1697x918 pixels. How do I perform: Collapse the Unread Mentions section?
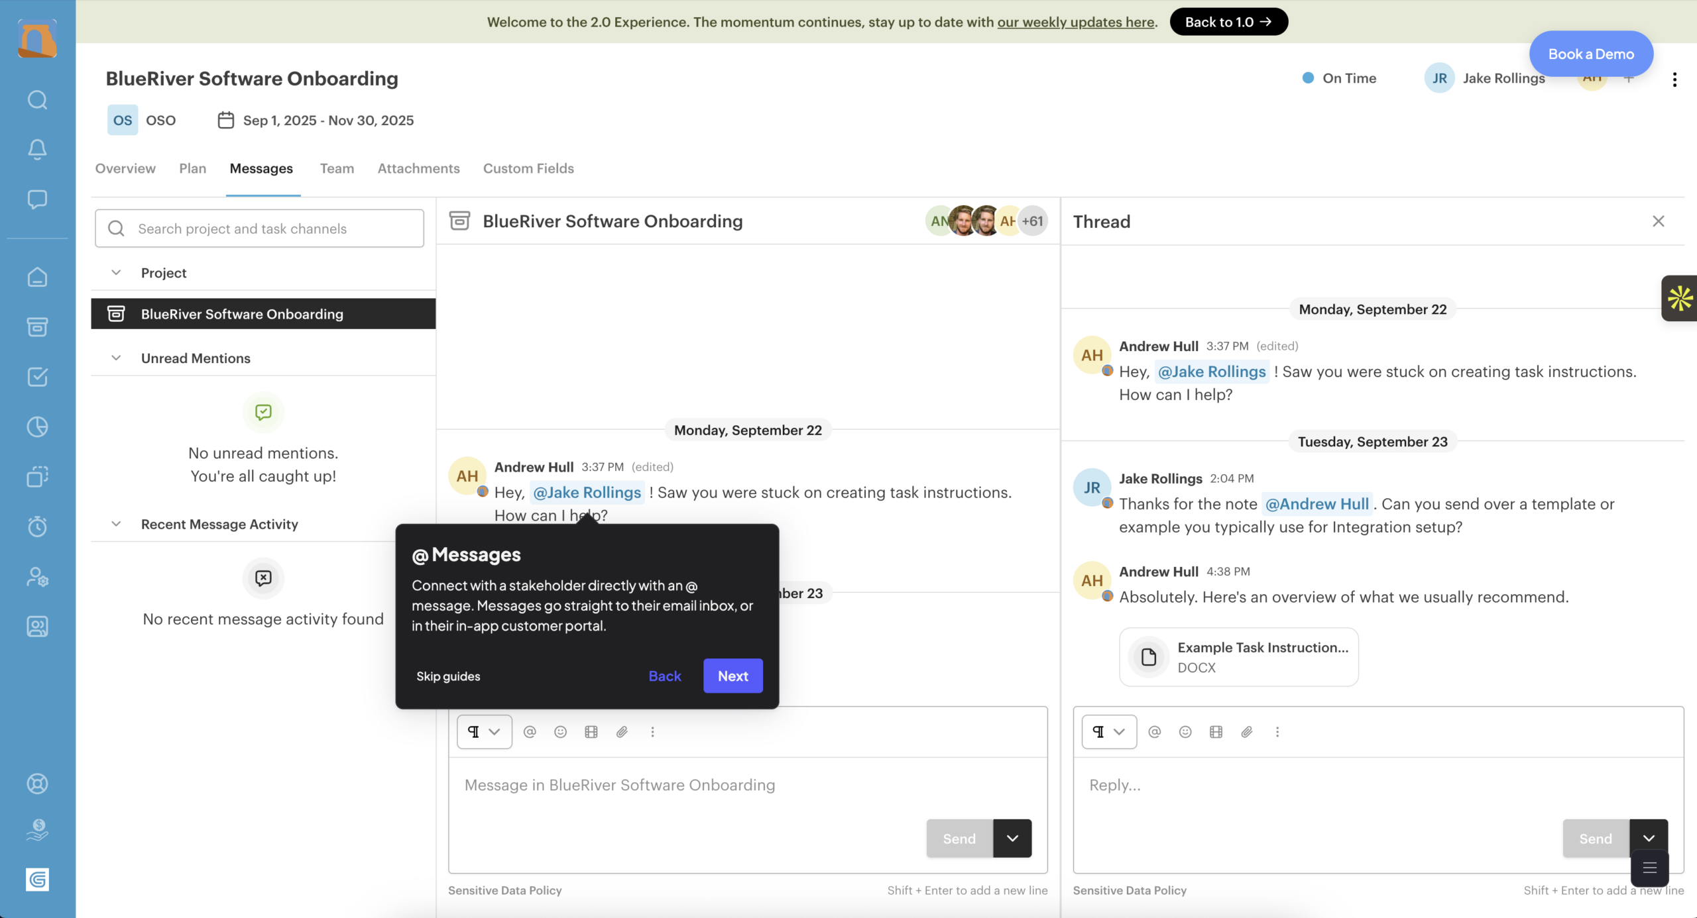click(116, 358)
